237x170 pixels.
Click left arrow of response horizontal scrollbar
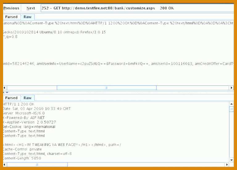pyautogui.click(x=5, y=164)
